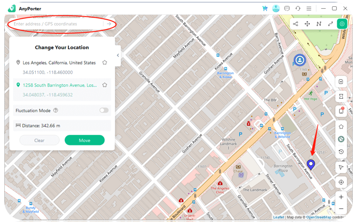Click the import/export icon in right sidebar
This screenshot has width=361, height=222.
(341, 82)
